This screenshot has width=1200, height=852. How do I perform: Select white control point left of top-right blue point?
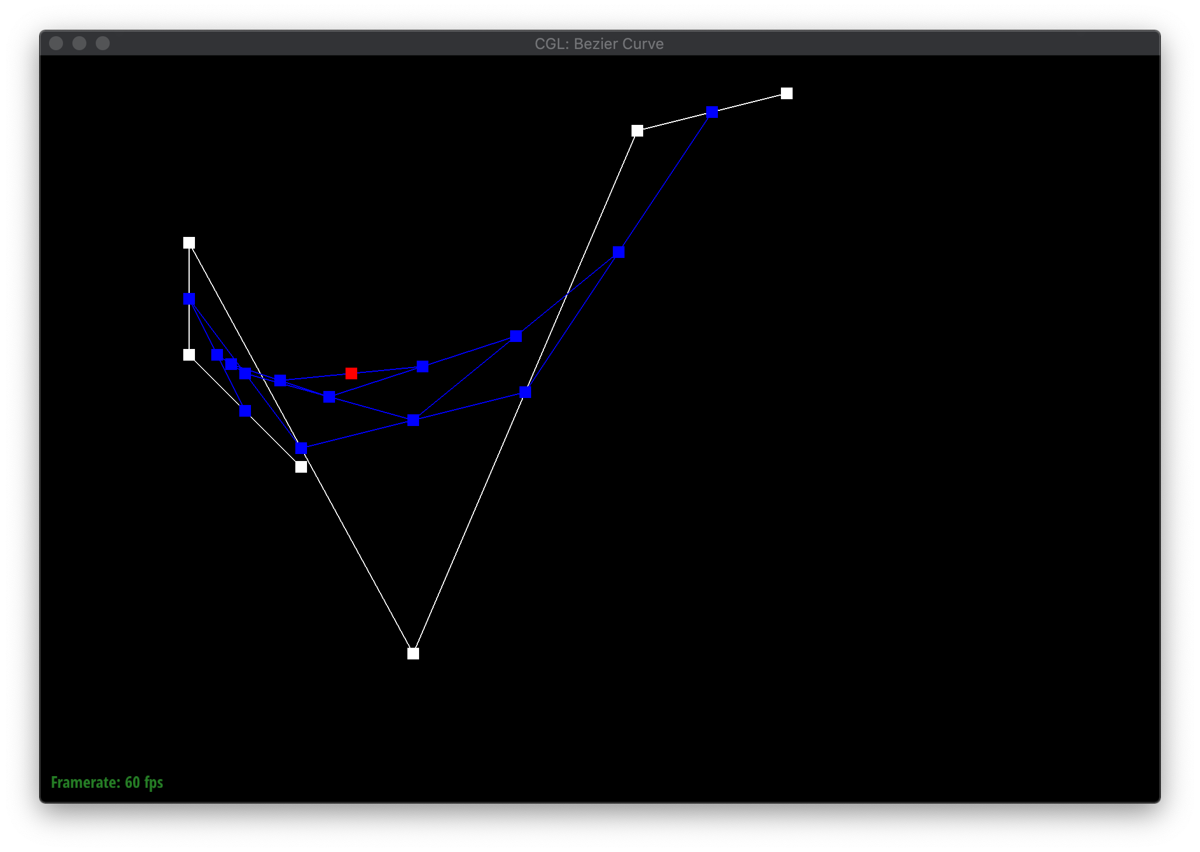point(637,131)
